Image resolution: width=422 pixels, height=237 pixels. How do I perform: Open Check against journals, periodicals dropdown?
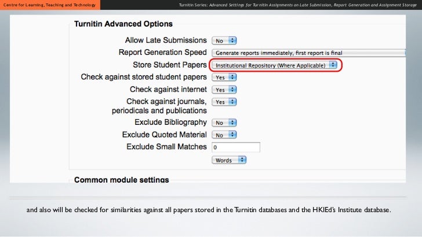pos(224,102)
